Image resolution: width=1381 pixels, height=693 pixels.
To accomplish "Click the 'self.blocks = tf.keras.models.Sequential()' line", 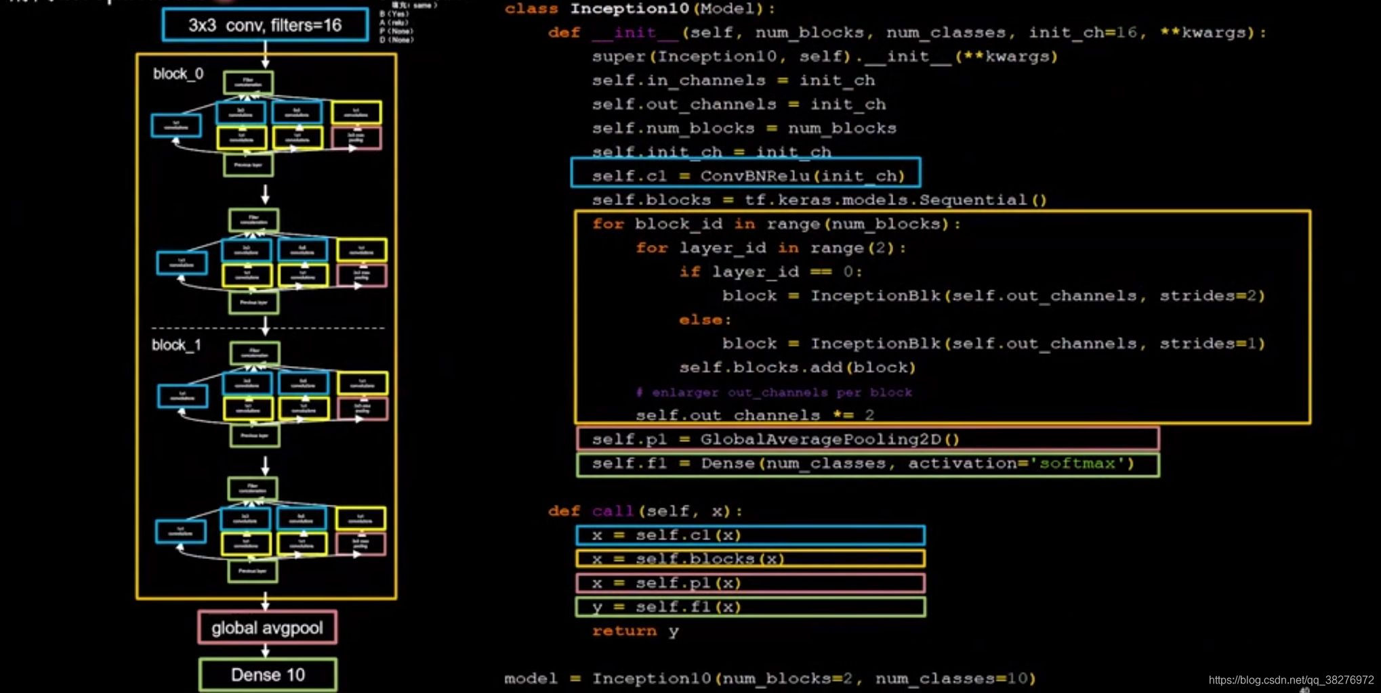I will point(820,200).
